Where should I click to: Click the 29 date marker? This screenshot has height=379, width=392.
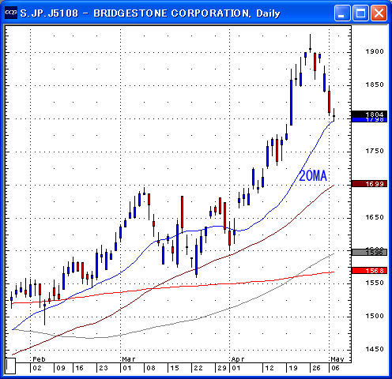tap(222, 368)
